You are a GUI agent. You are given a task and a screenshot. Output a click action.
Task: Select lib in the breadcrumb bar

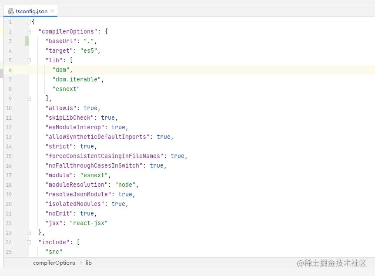(x=88, y=263)
